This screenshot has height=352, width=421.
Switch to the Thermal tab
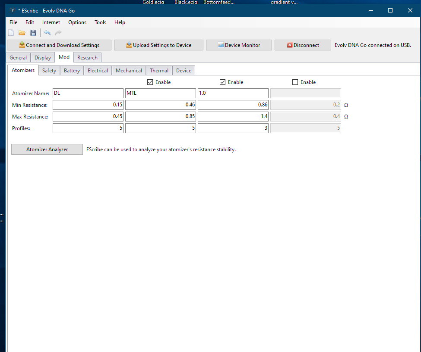[159, 71]
